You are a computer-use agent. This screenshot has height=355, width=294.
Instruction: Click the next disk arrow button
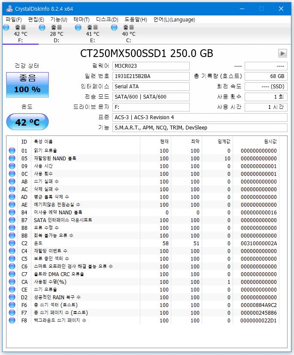(x=282, y=54)
